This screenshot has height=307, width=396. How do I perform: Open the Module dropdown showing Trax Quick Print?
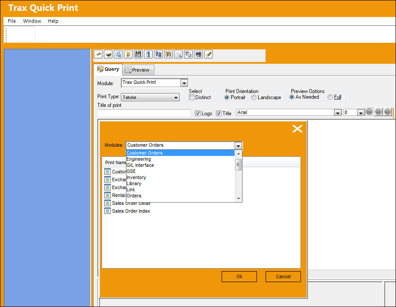pyautogui.click(x=184, y=83)
